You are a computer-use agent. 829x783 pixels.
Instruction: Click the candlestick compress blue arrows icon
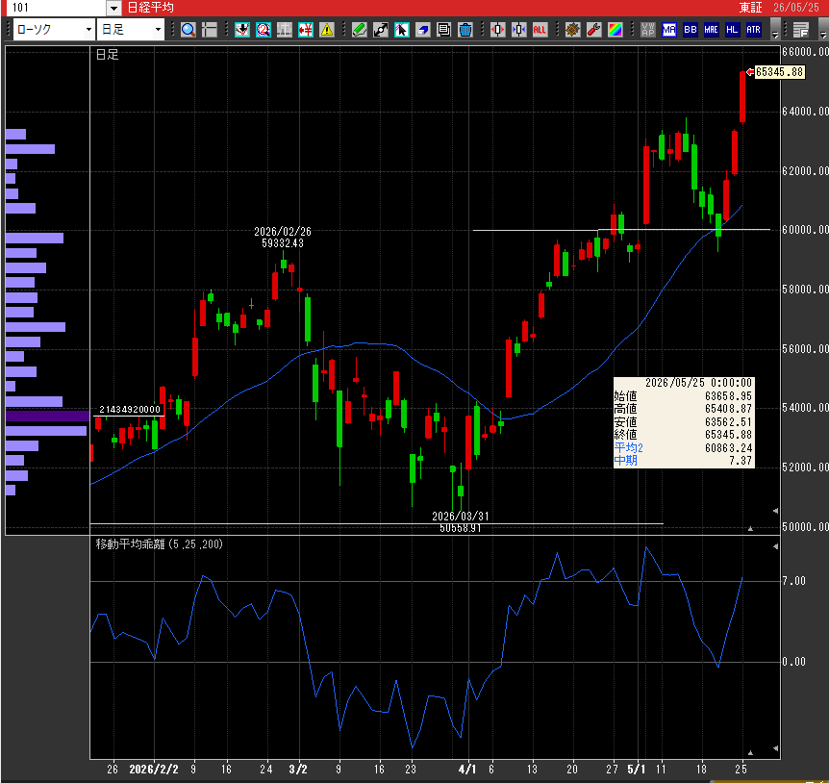pyautogui.click(x=519, y=30)
